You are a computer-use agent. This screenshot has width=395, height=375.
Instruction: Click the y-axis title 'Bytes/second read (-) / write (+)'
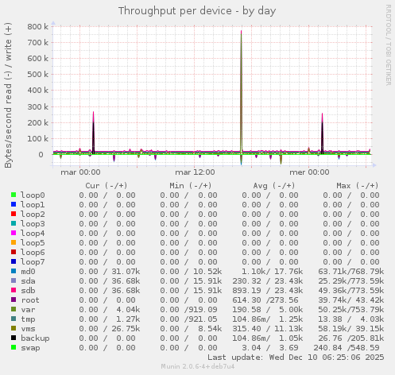[x=8, y=95]
